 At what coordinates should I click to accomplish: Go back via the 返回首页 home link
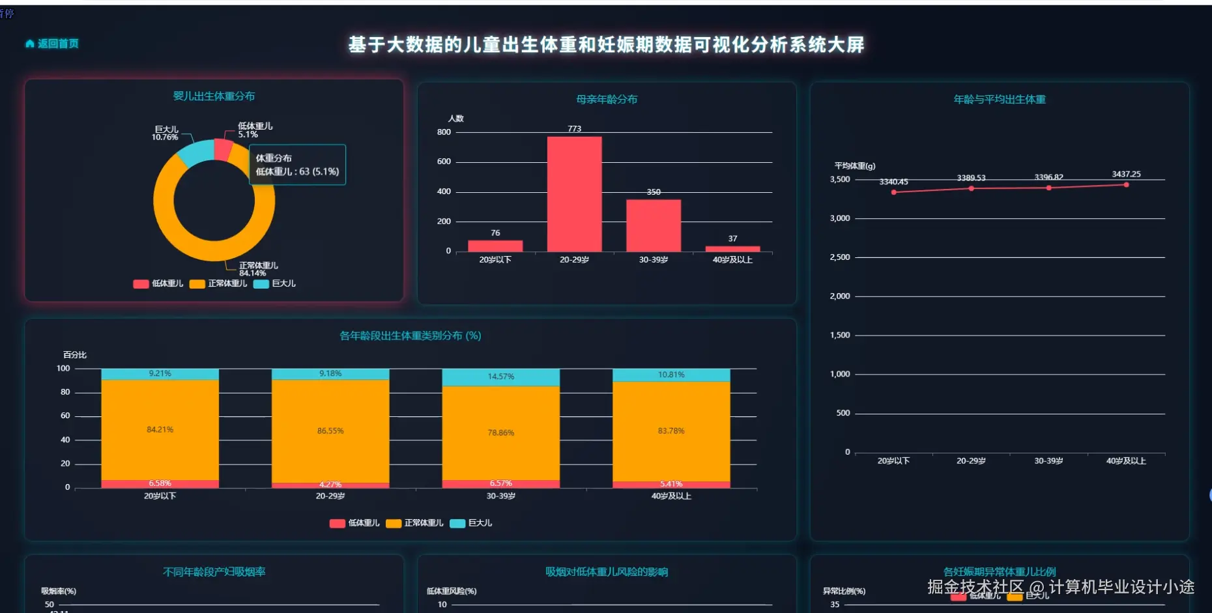coord(52,44)
